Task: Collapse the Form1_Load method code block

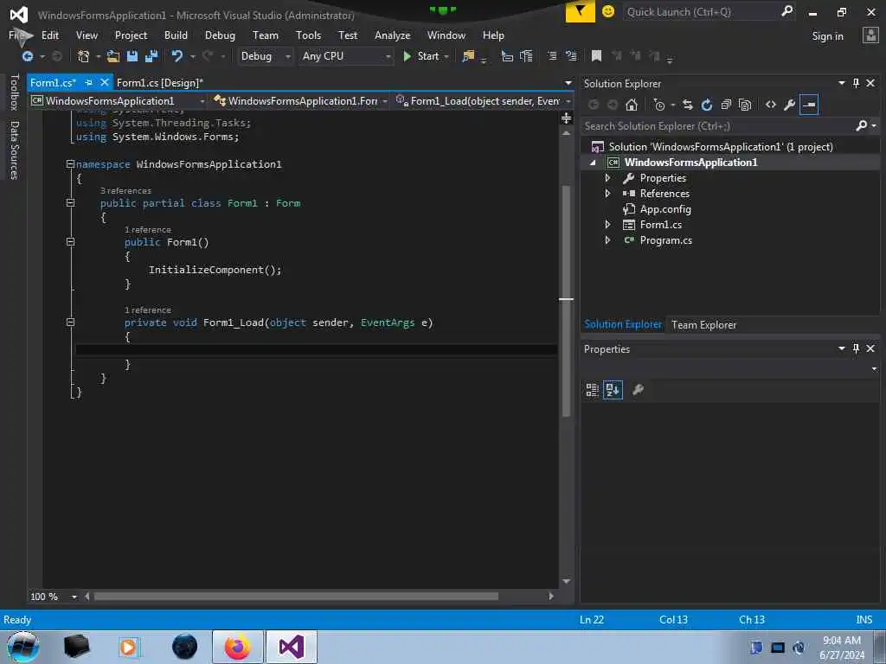Action: pyautogui.click(x=70, y=322)
